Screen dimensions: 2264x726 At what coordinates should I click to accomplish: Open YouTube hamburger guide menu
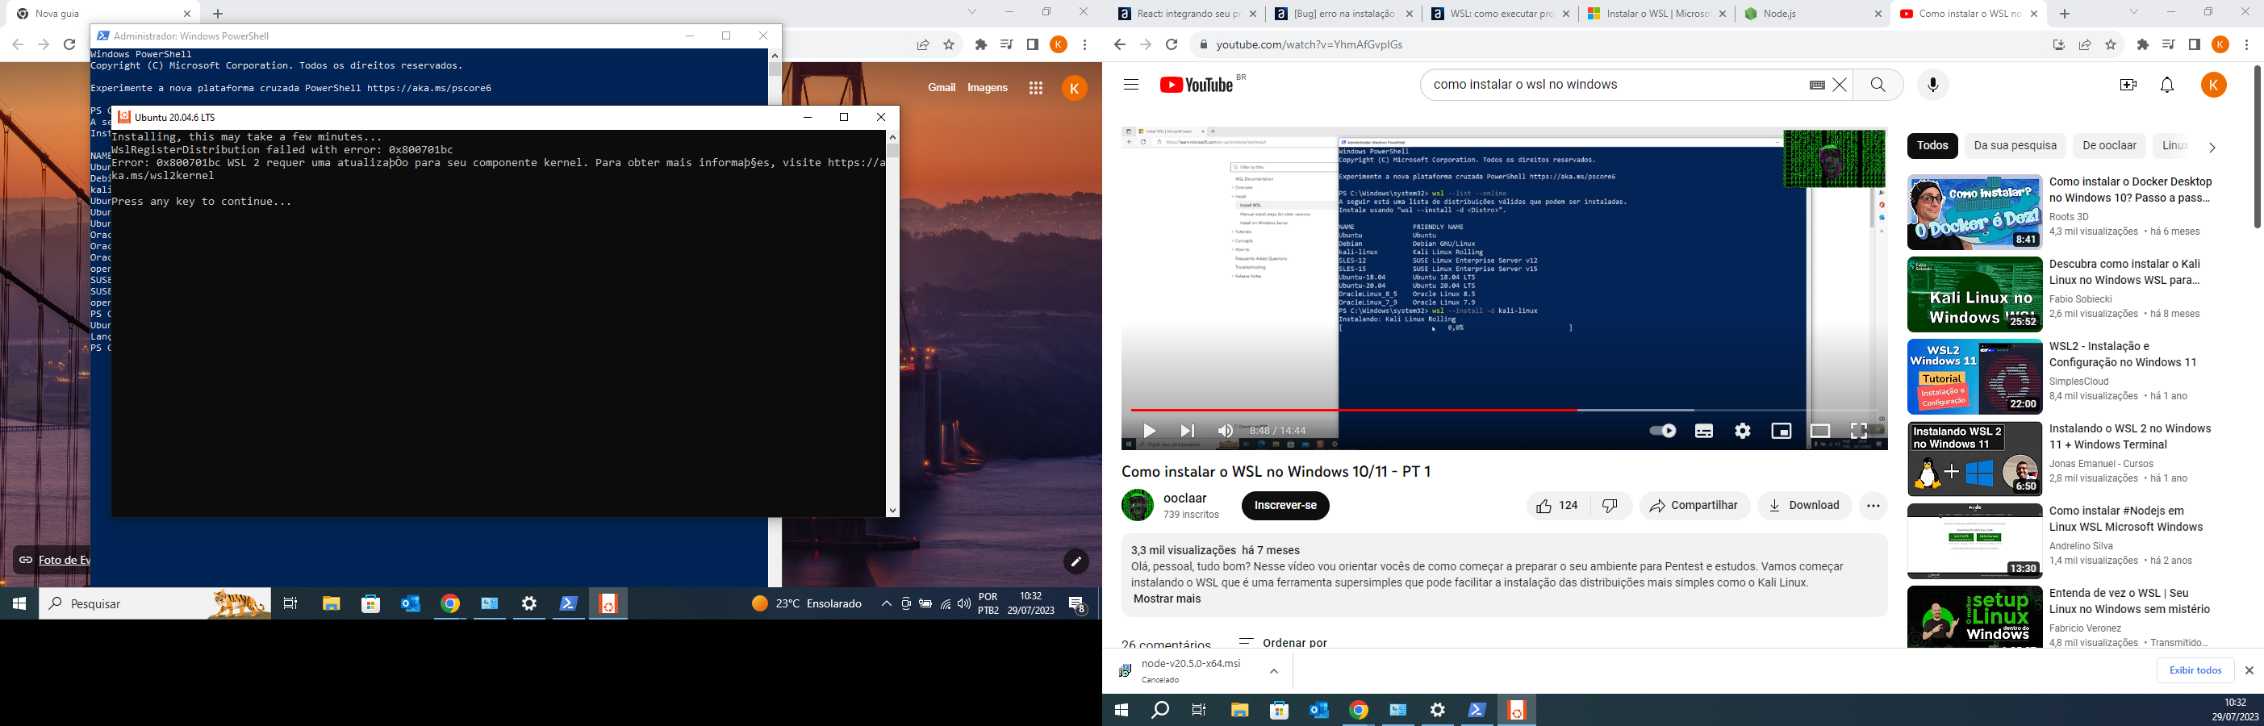tap(1131, 85)
